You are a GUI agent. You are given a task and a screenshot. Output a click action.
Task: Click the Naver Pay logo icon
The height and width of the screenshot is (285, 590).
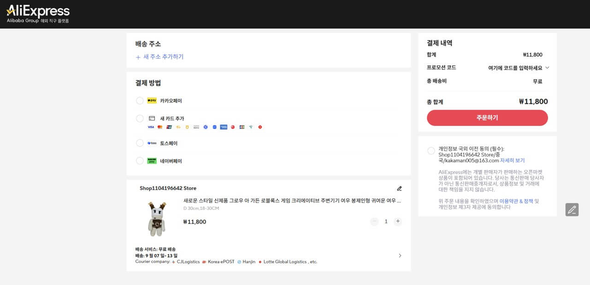pos(152,161)
